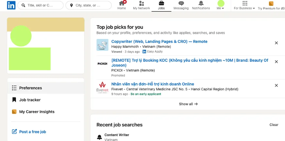This screenshot has height=141, width=285.
Task: Click Fivevet company logo
Action: pos(102,87)
